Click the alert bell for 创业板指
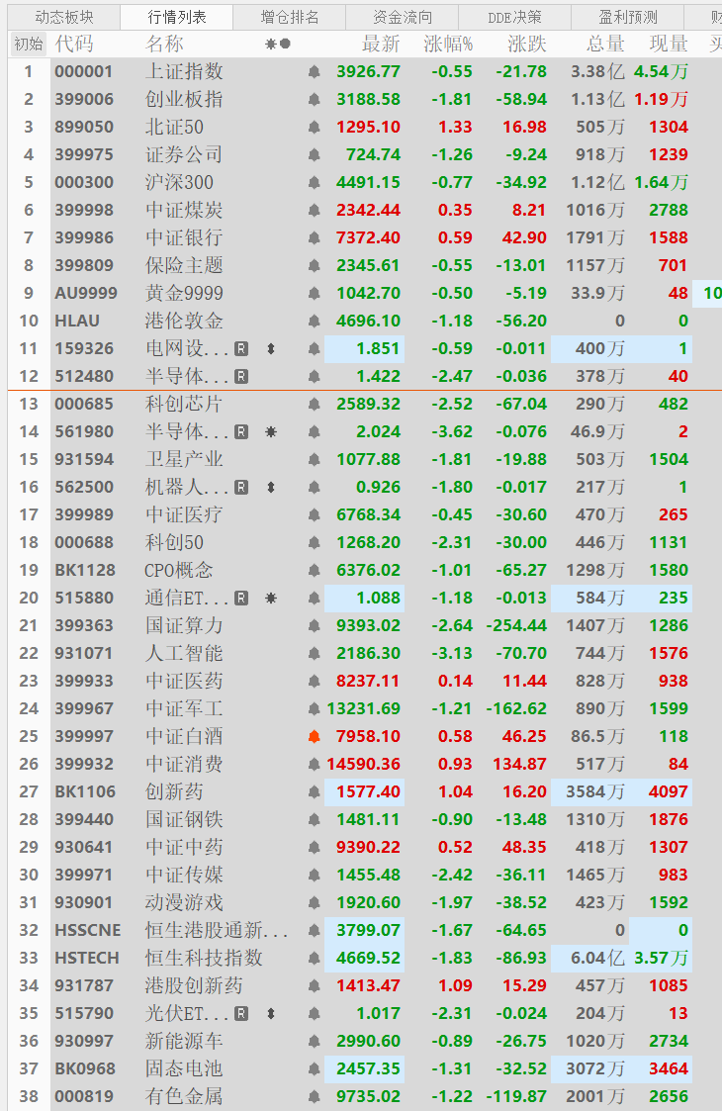The height and width of the screenshot is (1111, 722). click(314, 99)
